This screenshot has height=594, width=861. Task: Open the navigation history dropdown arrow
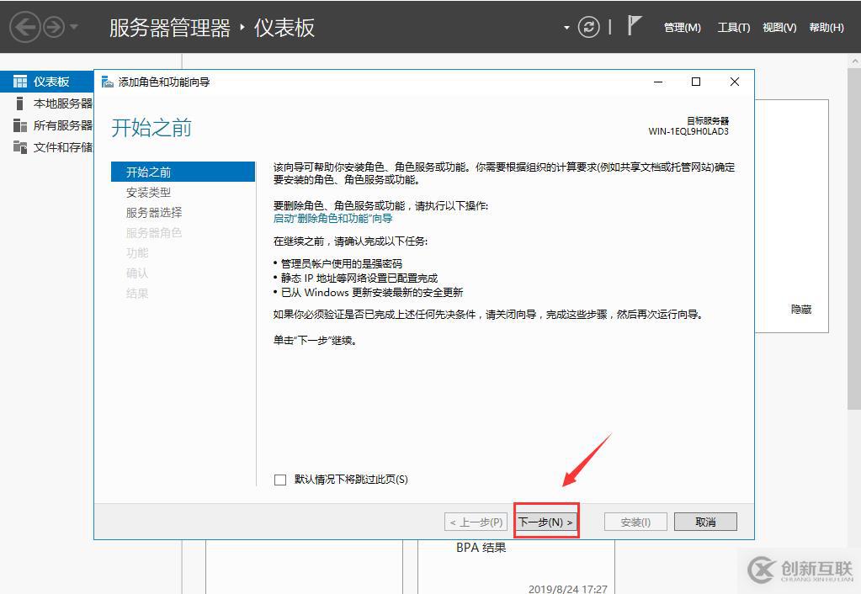pyautogui.click(x=74, y=27)
